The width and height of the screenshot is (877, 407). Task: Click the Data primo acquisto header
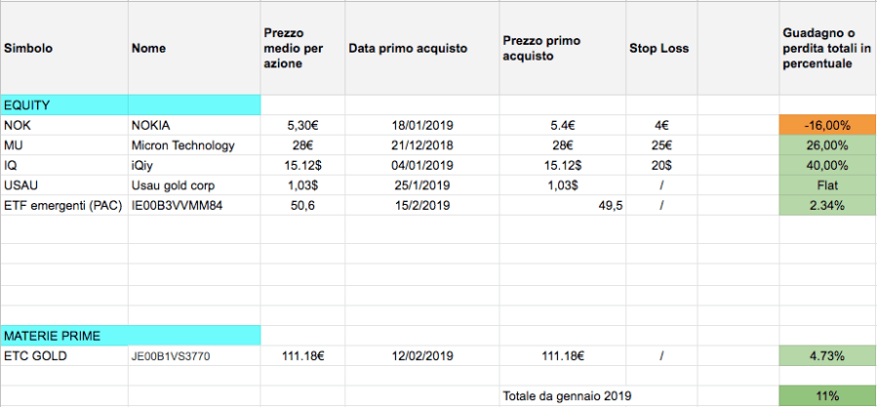408,48
